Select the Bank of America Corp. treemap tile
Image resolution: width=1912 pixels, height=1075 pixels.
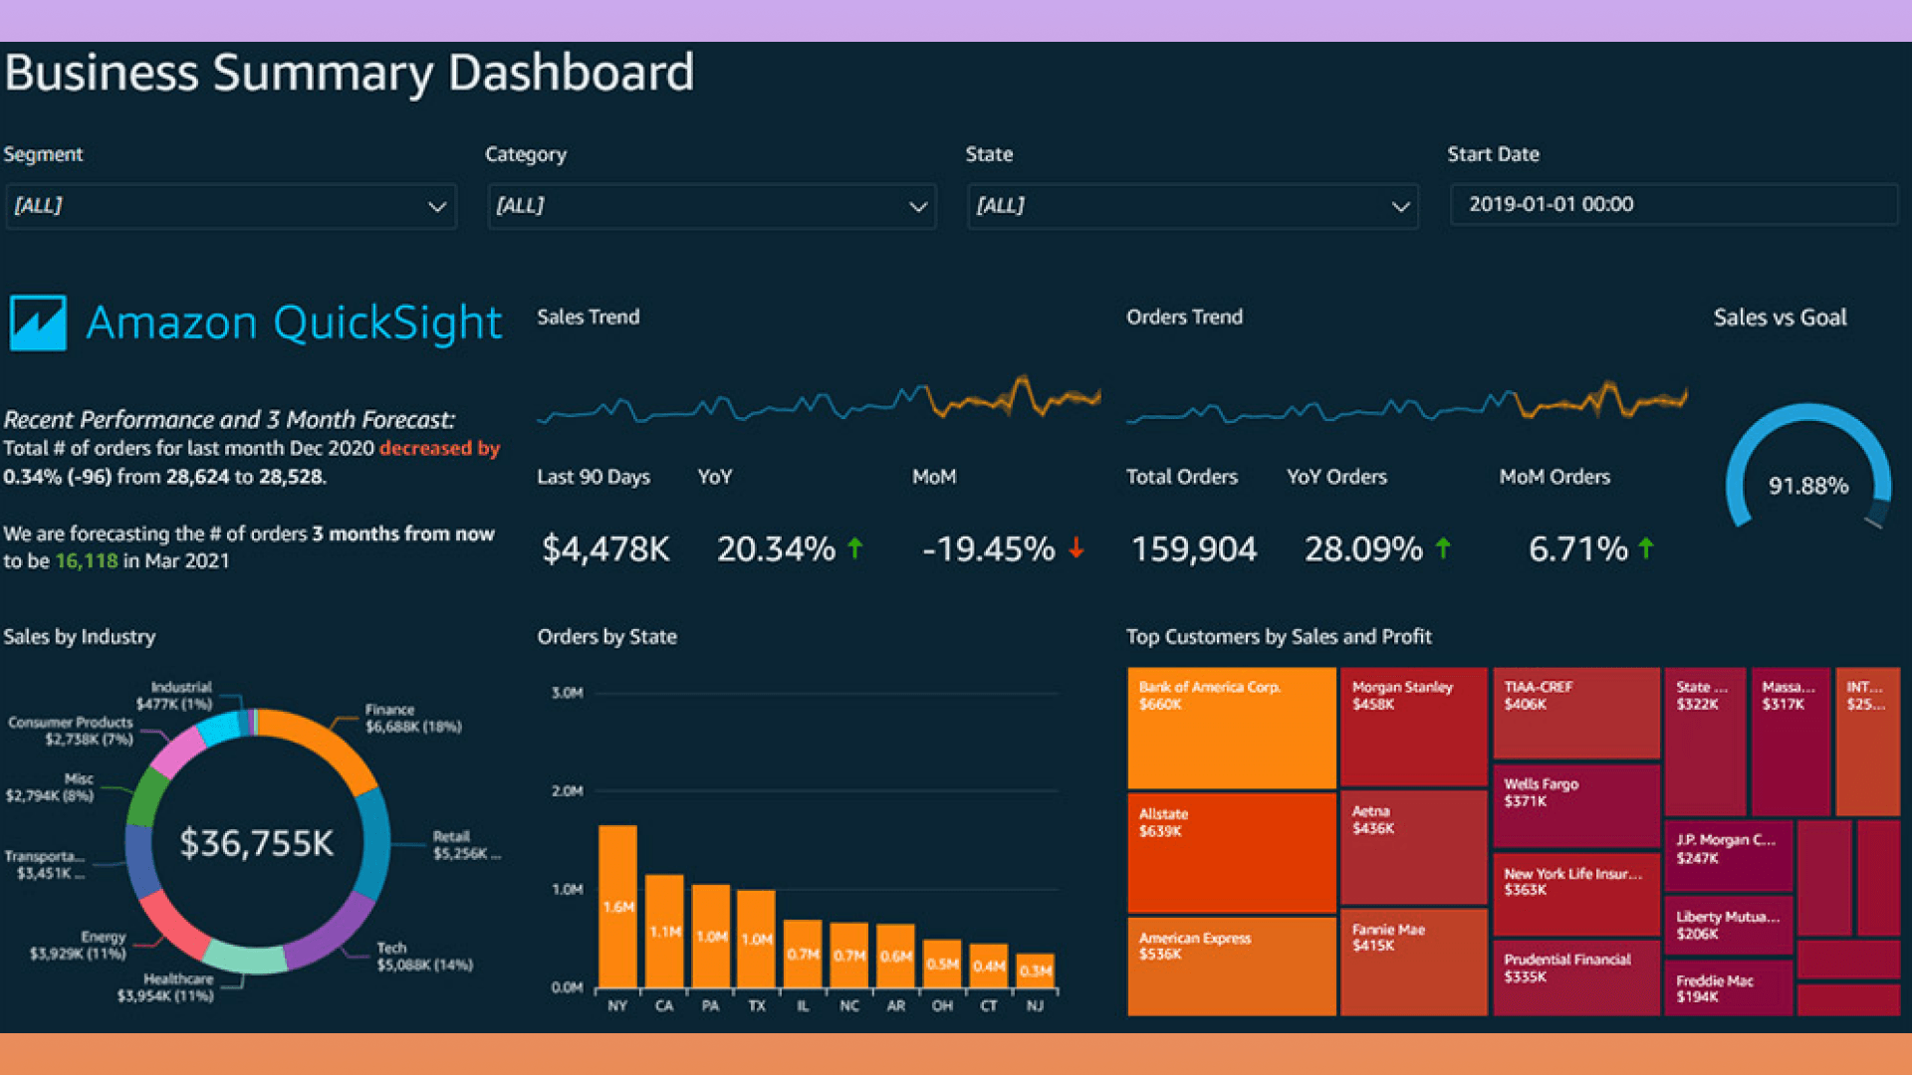coord(1232,728)
